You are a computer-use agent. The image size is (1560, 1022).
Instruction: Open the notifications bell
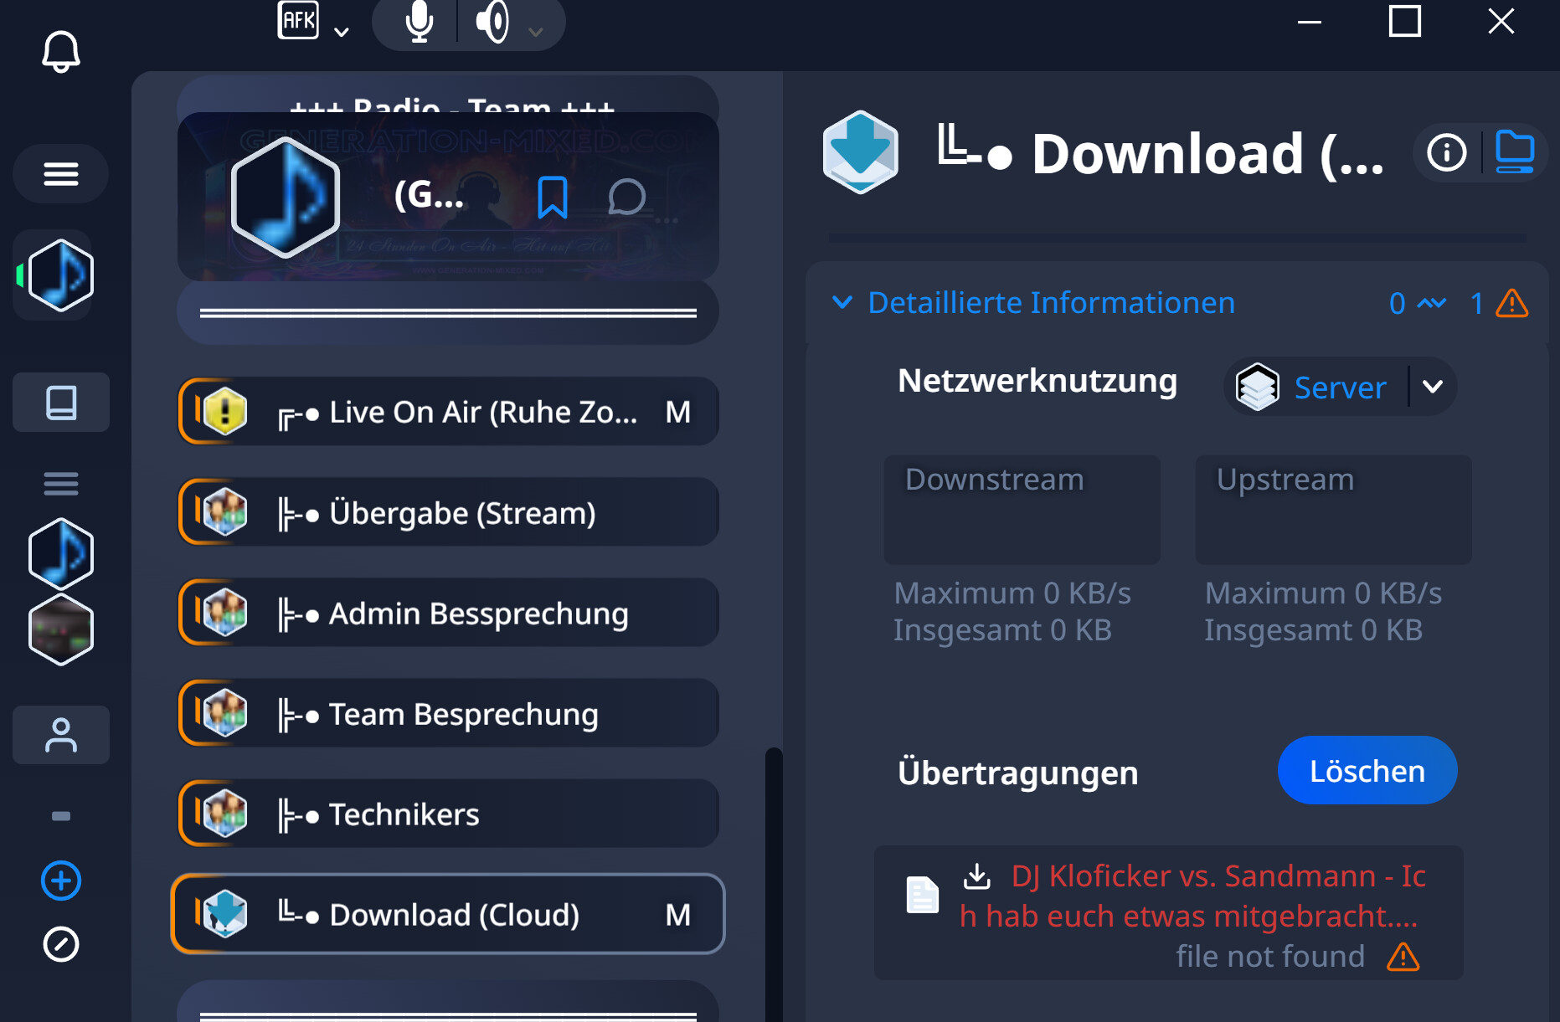pos(60,52)
